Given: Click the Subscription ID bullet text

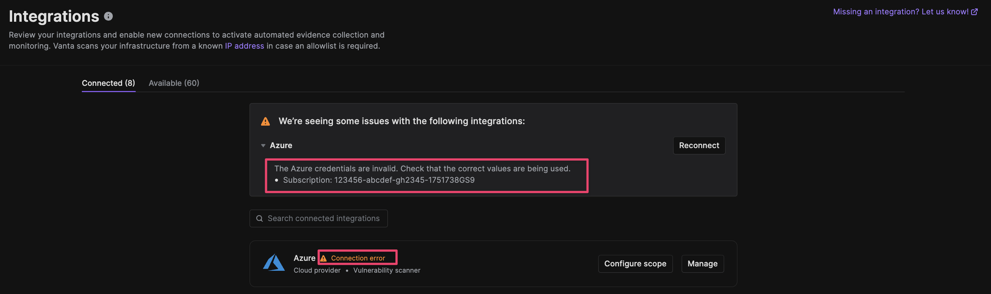Looking at the screenshot, I should tap(379, 180).
